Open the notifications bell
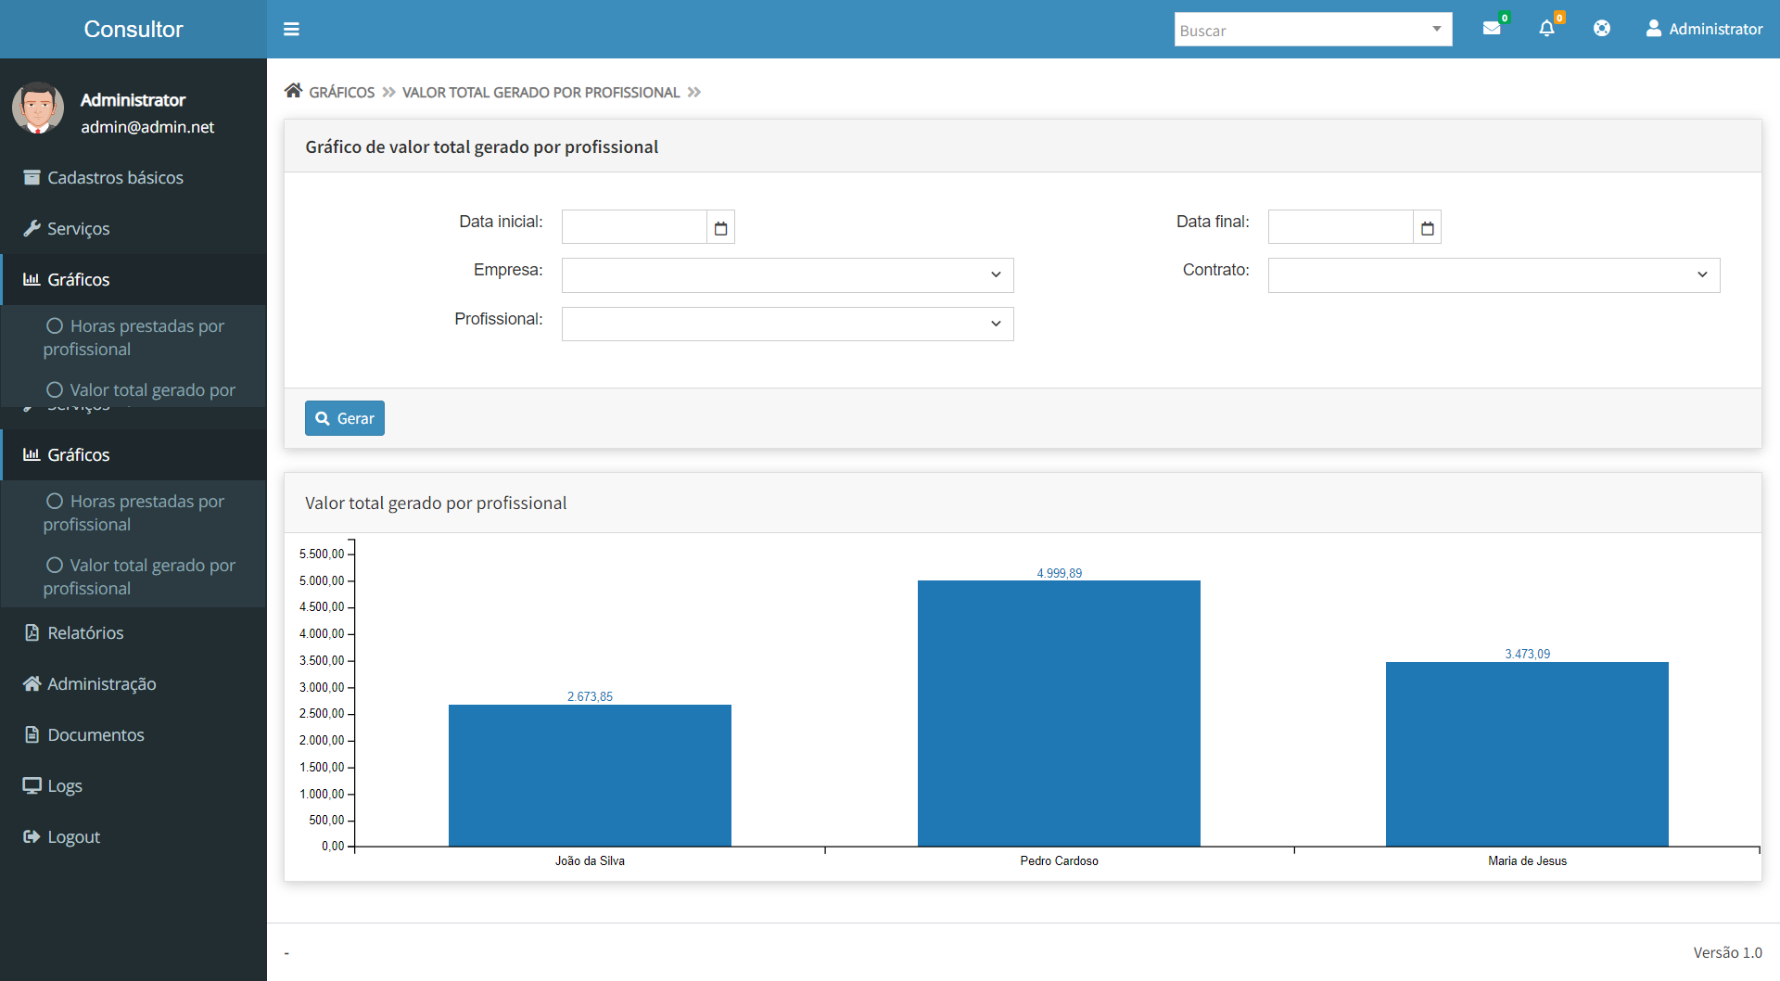The image size is (1780, 981). [x=1546, y=29]
